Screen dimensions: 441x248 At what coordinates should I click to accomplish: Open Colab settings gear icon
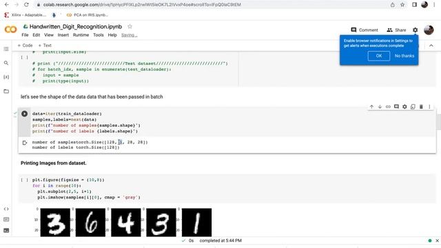tap(415, 30)
